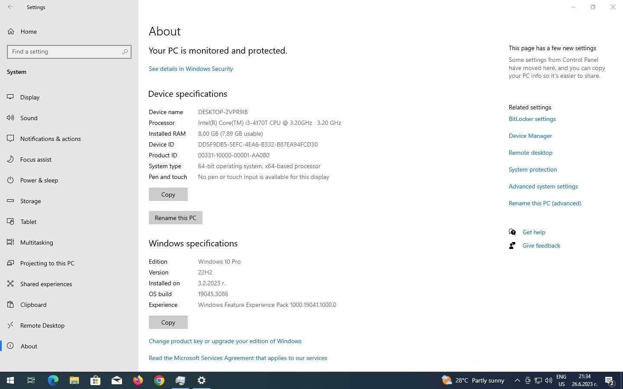Select OS build 19045.3086 value
The height and width of the screenshot is (389, 623).
tap(213, 294)
